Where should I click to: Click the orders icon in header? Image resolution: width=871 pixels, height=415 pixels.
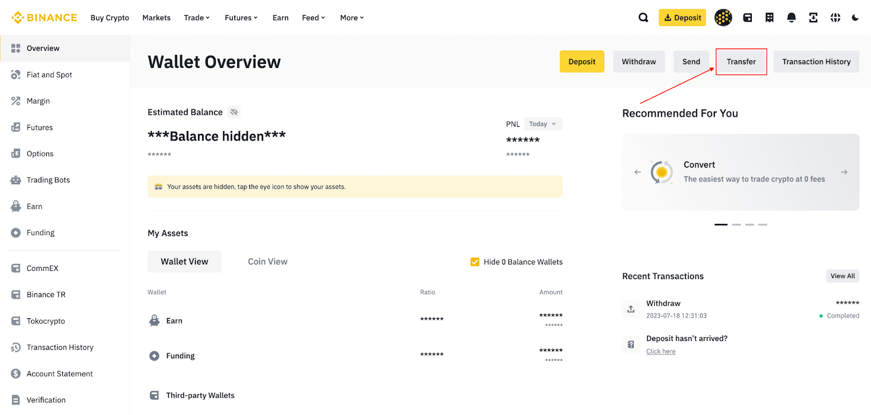[769, 18]
